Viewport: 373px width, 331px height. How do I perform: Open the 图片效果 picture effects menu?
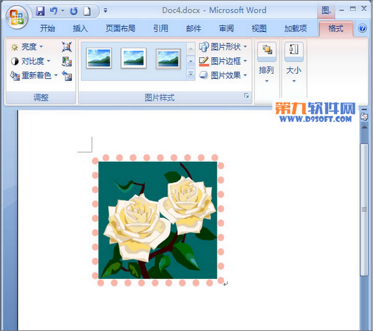(x=223, y=76)
